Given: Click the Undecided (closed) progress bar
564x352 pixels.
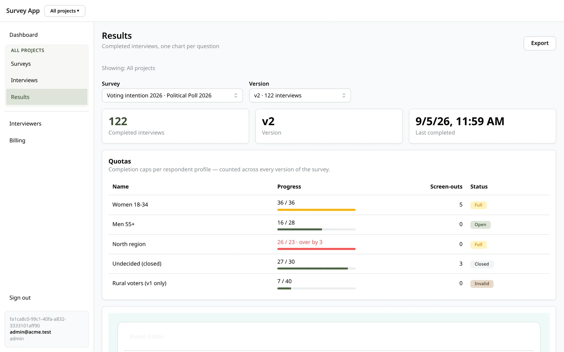Looking at the screenshot, I should pyautogui.click(x=316, y=268).
